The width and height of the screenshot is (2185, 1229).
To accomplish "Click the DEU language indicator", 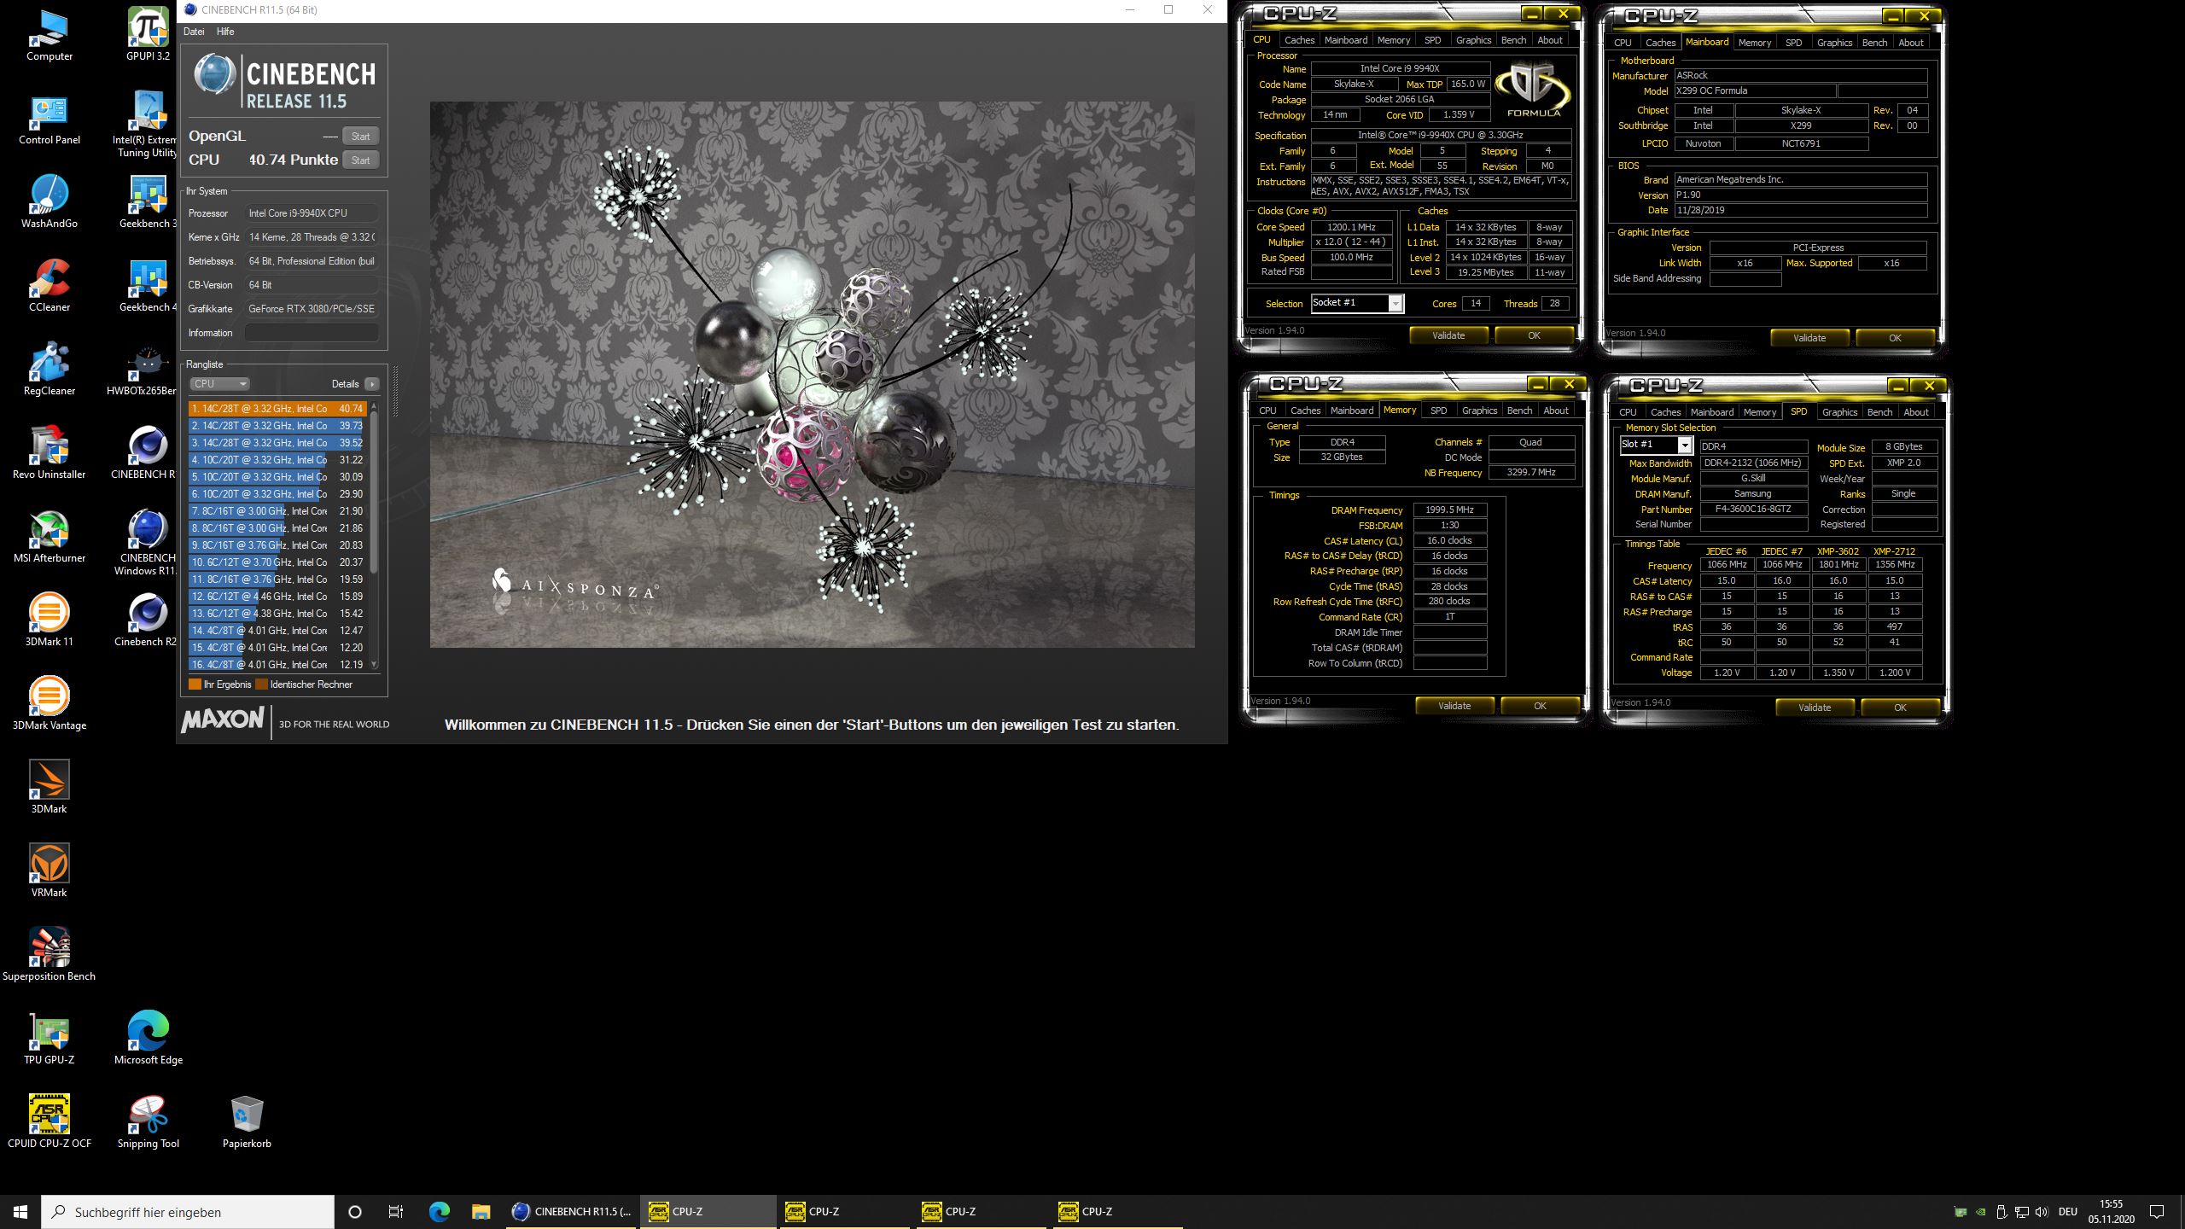I will (x=2067, y=1212).
